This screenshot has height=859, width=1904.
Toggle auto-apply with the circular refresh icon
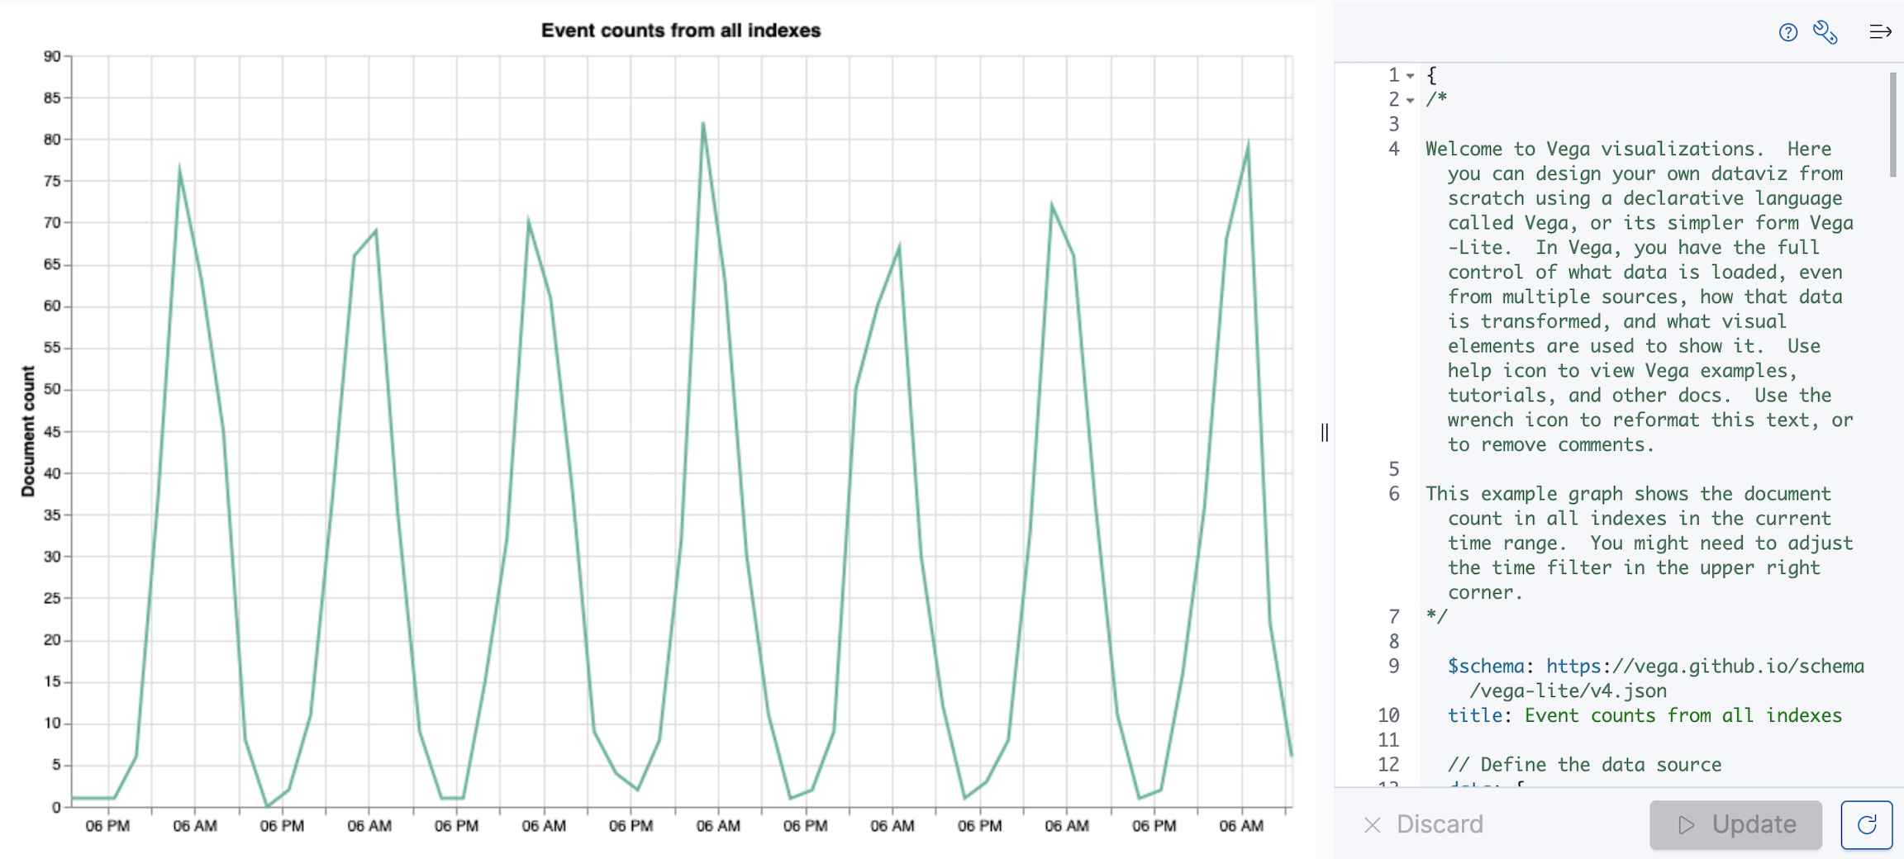coord(1866,824)
